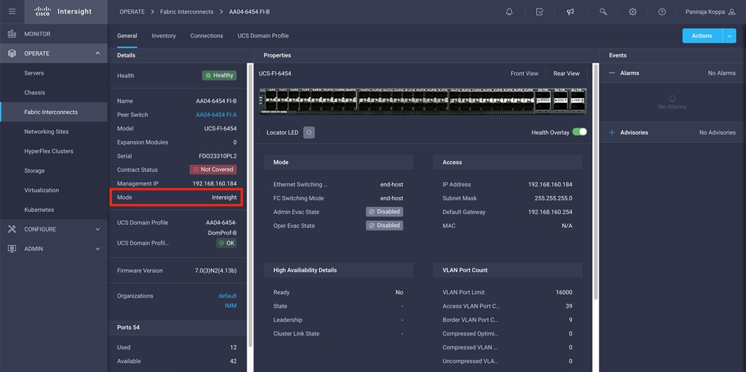
Task: Select the Rear View tab
Action: point(566,74)
